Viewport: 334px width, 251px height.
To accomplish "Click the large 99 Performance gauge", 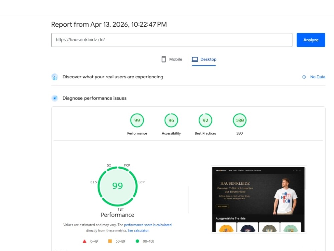I will [x=117, y=186].
